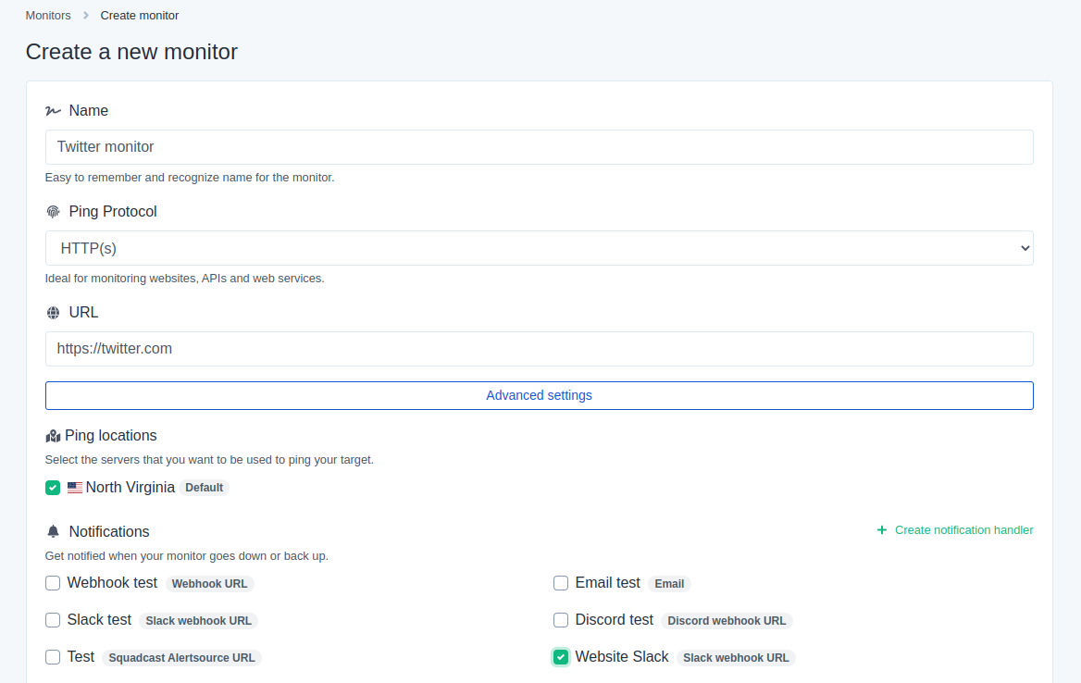Click the fingerprint icon beside Ping Protocol
Viewport: 1081px width, 683px height.
(x=53, y=212)
